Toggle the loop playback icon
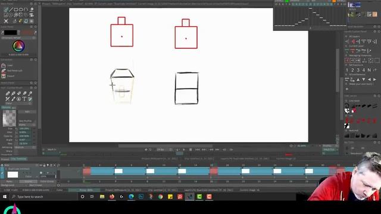 [150, 149]
